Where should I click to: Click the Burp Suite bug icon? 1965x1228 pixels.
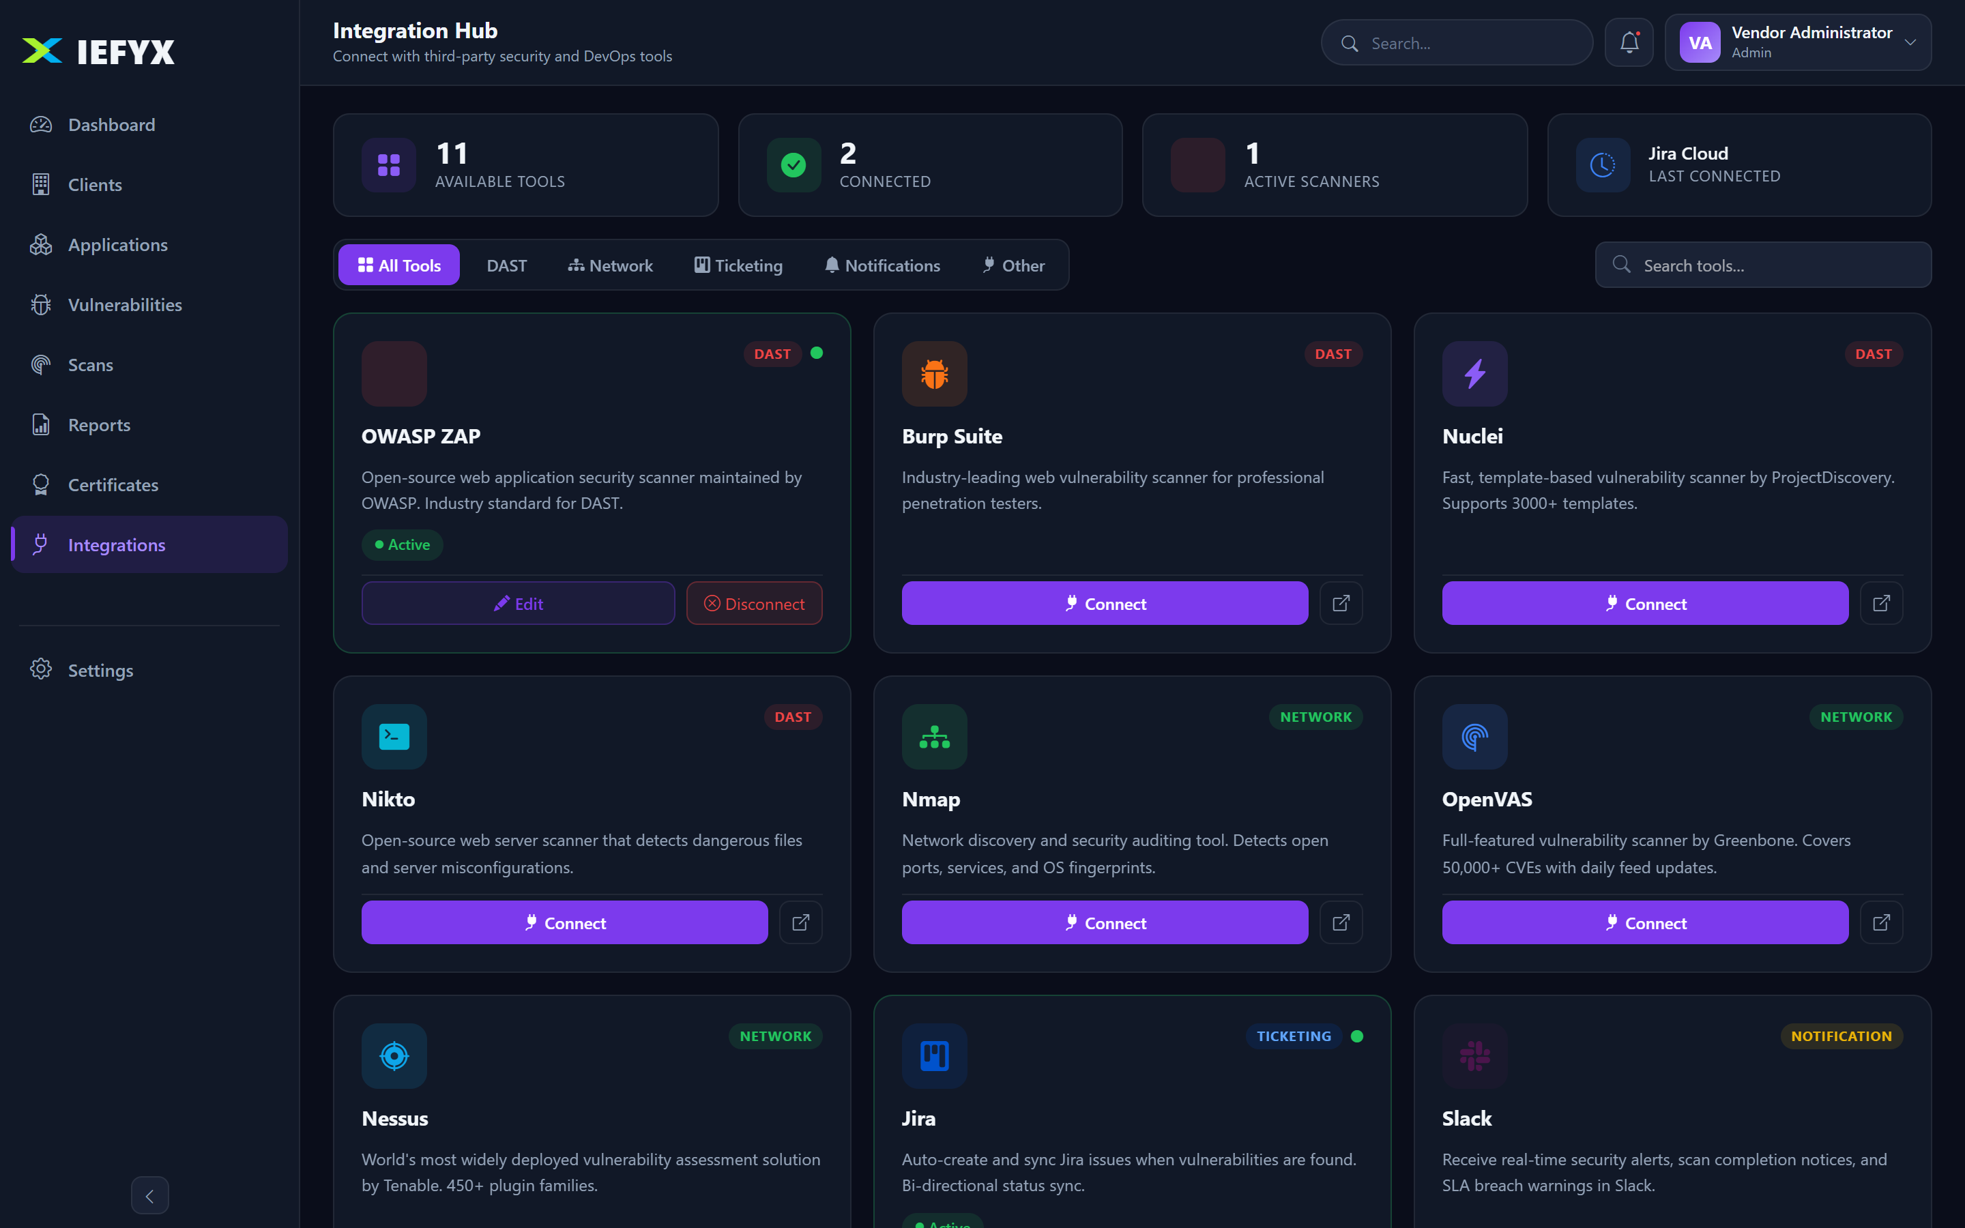click(935, 374)
